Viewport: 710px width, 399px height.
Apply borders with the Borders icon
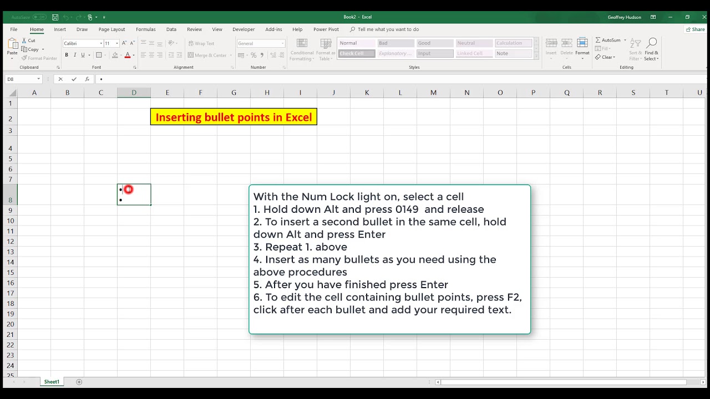pyautogui.click(x=99, y=55)
